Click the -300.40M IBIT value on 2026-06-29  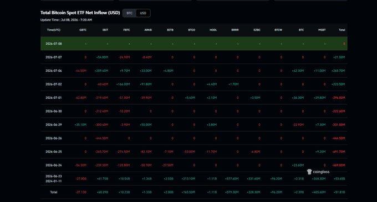pos(101,125)
